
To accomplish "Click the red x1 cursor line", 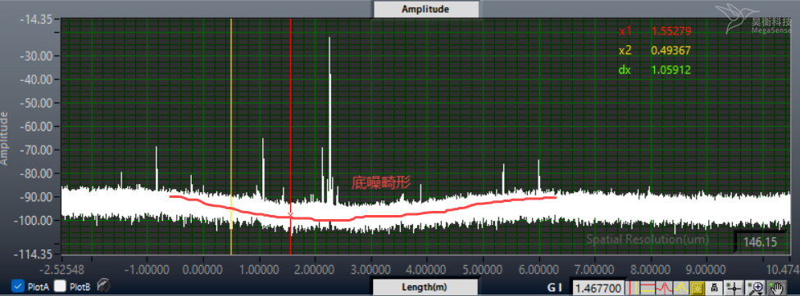I will (291, 137).
